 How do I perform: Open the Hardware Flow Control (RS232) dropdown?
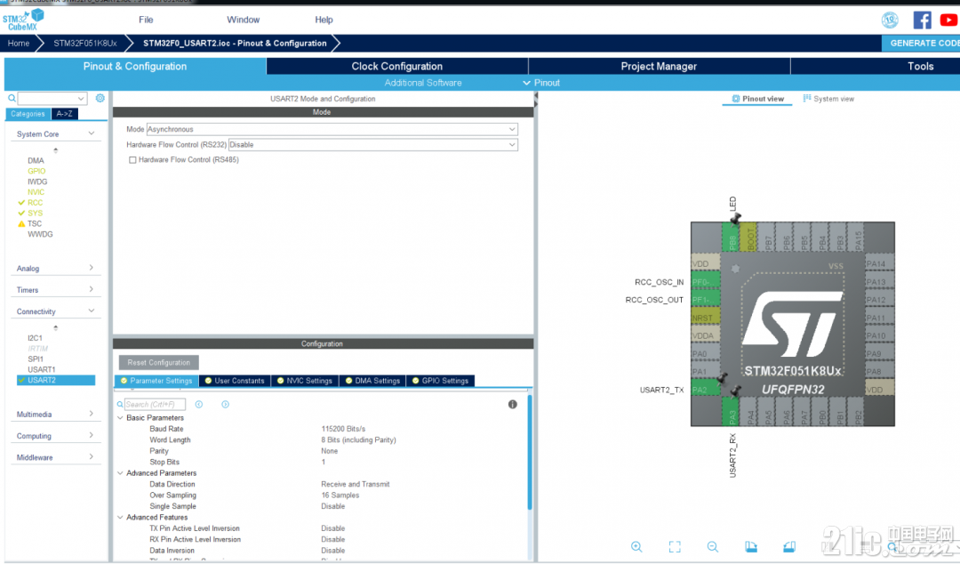(372, 145)
